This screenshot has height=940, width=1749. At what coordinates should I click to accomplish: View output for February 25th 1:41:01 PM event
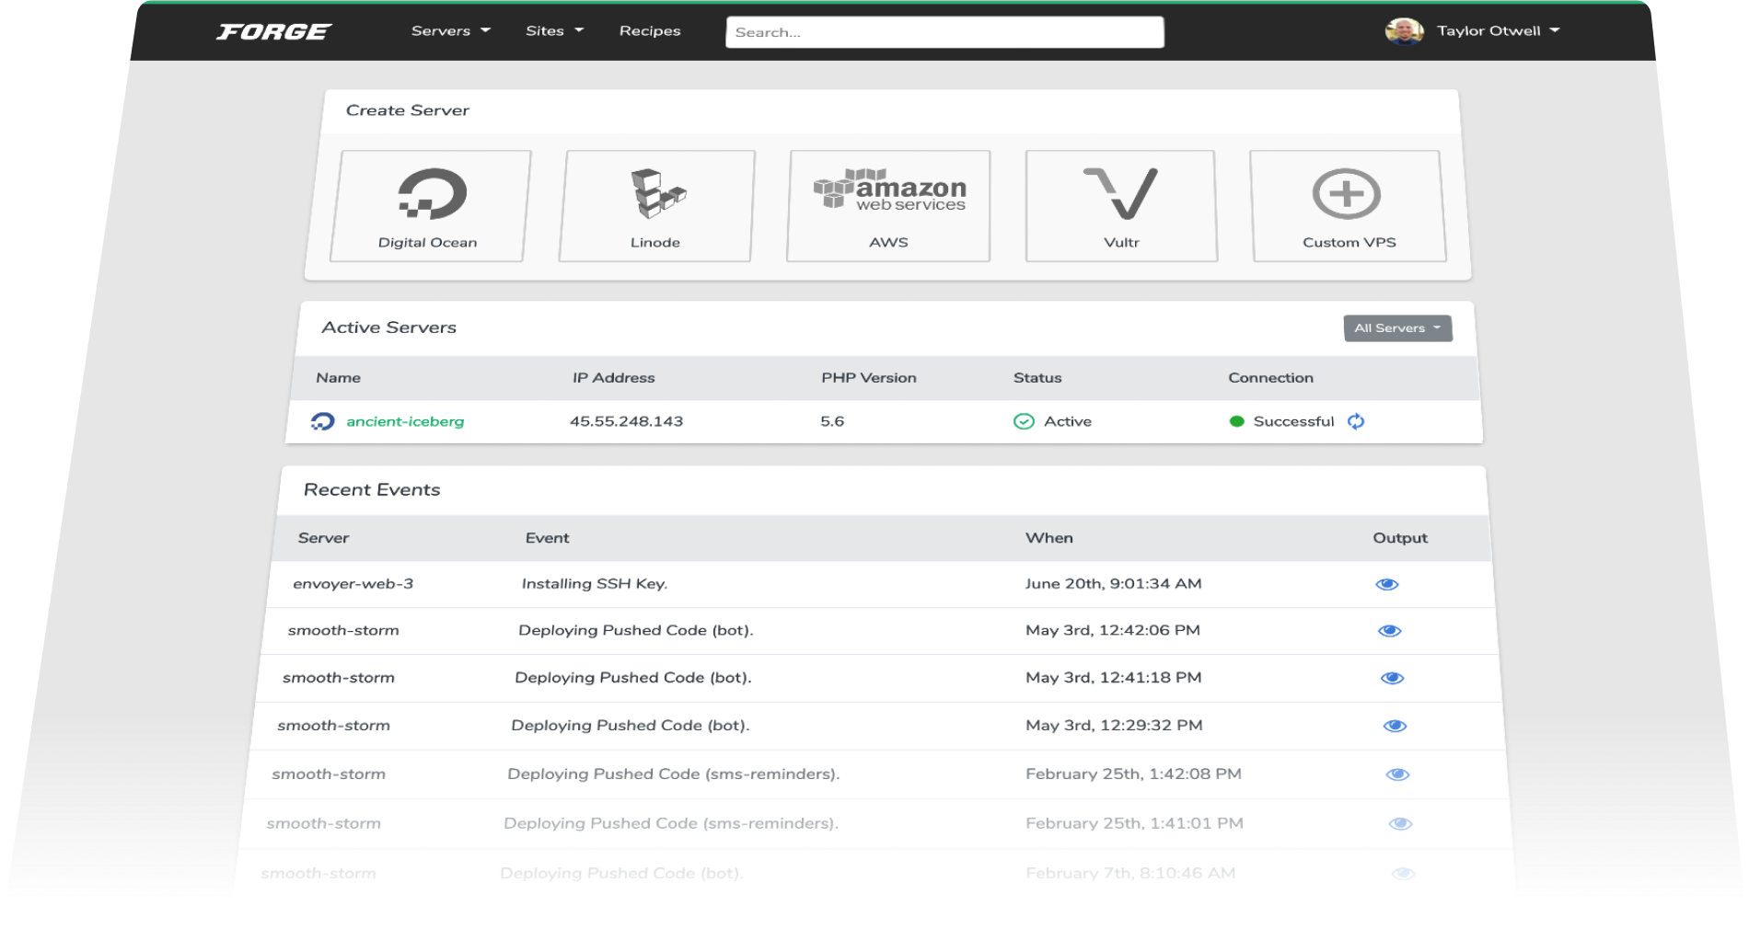tap(1401, 824)
